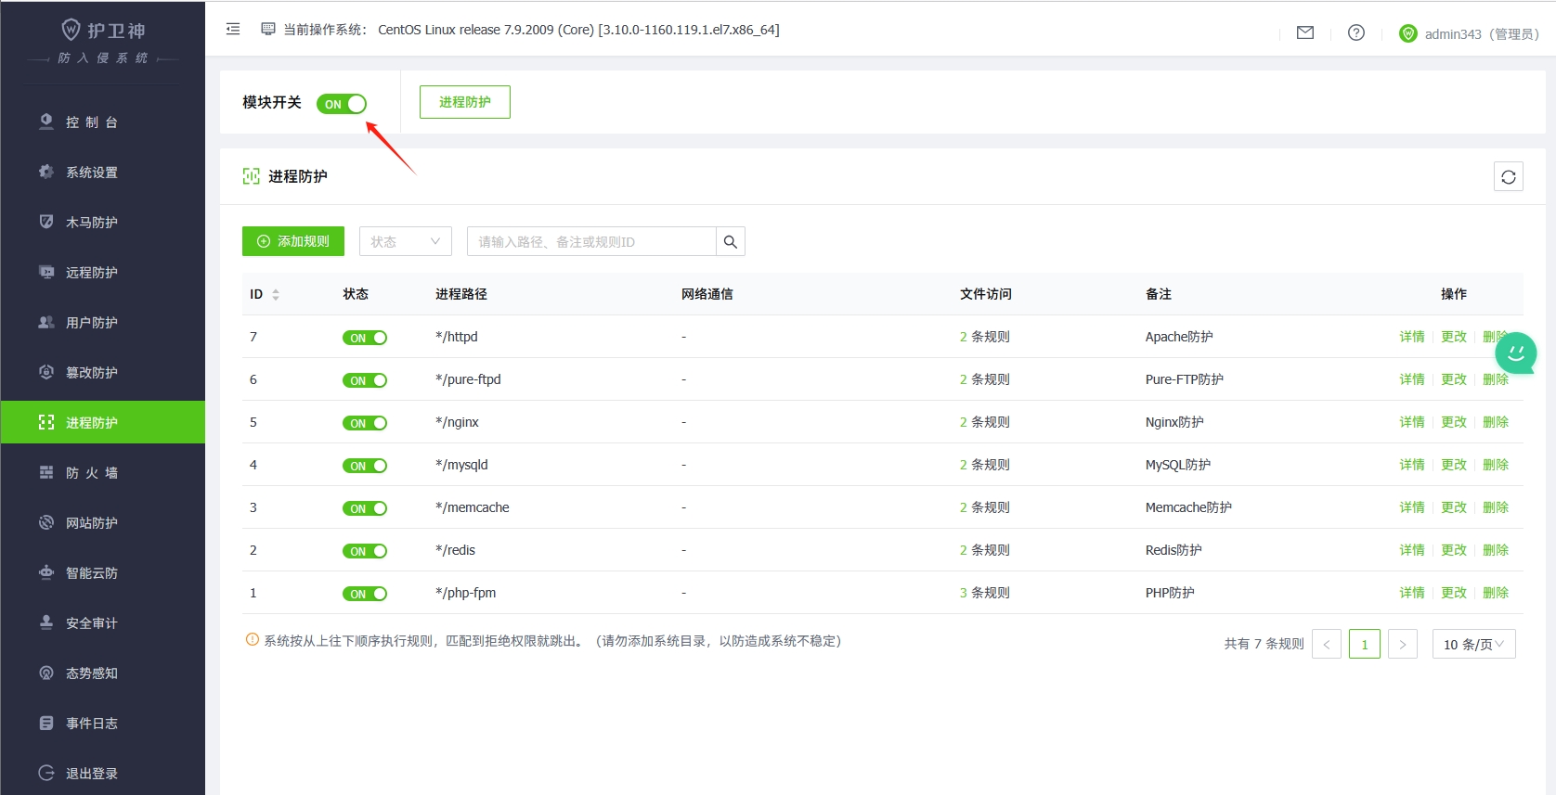The height and width of the screenshot is (795, 1556).
Task: Toggle the ON switch for */nginx
Action: tap(365, 423)
